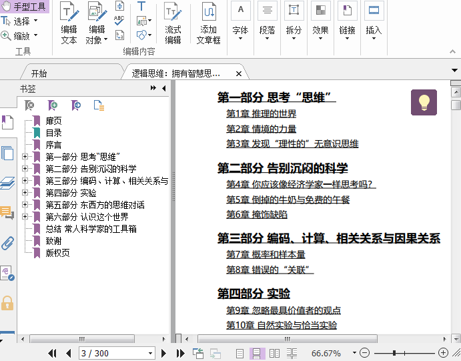Select the 总结 常人科学家的工具箱 bookmark
Viewport: 461px width, 361px height.
91,229
